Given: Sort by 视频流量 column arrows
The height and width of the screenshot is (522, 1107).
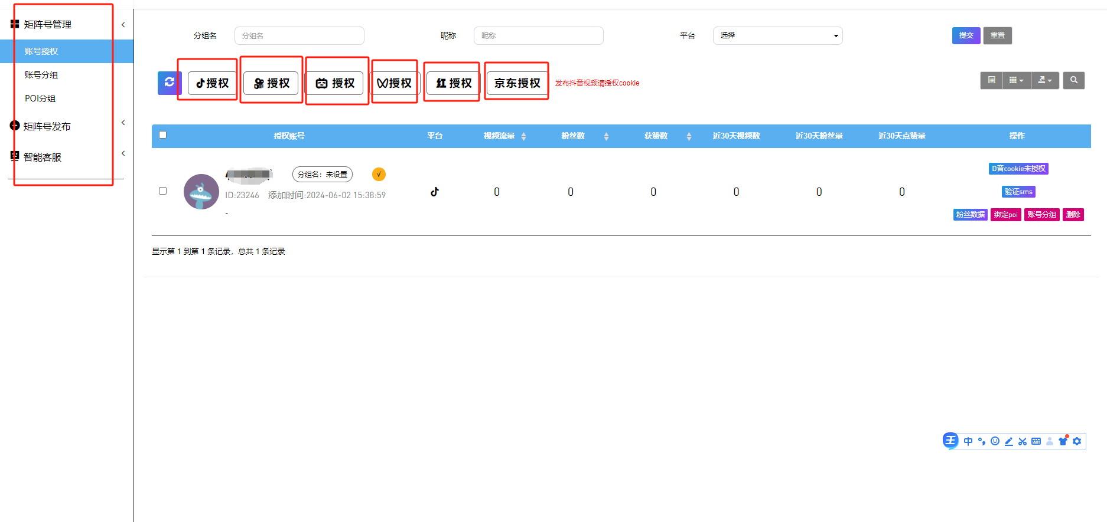Looking at the screenshot, I should pos(523,136).
